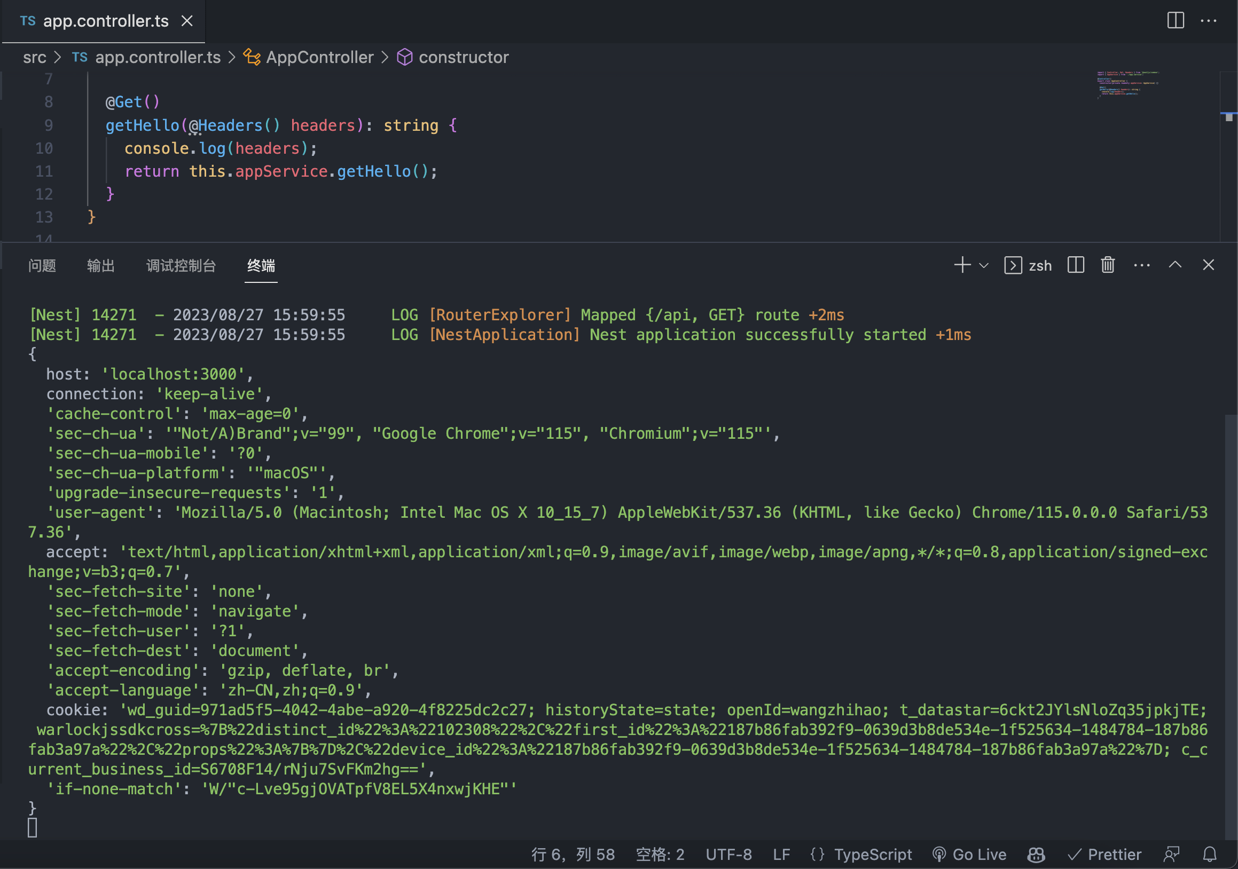Expand the terminal launch profile dropdown arrow
Image resolution: width=1238 pixels, height=869 pixels.
[x=983, y=266]
